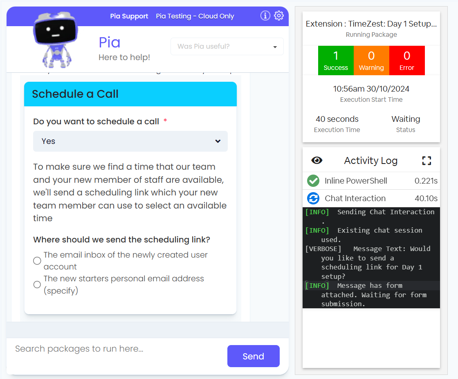Screen dimensions: 458x379
Task: Click the VERBOSE 'Message Text' log entry
Action: click(371, 262)
